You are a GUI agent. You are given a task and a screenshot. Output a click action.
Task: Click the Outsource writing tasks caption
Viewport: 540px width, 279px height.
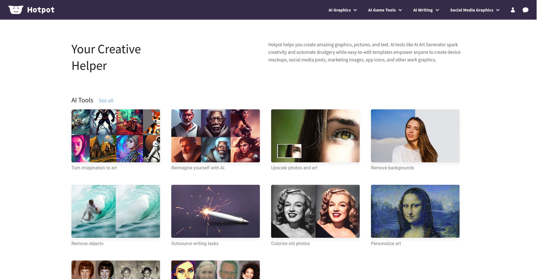pos(195,243)
